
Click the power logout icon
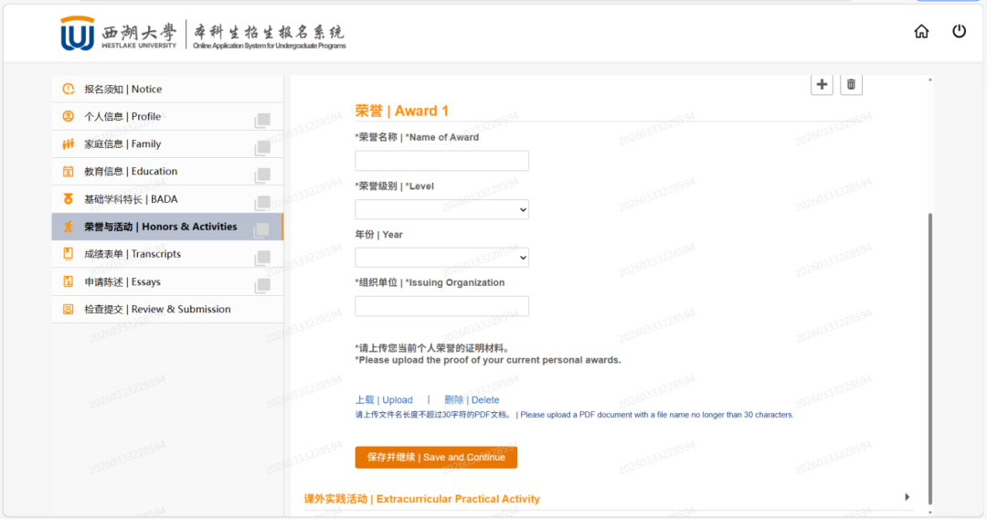click(959, 32)
